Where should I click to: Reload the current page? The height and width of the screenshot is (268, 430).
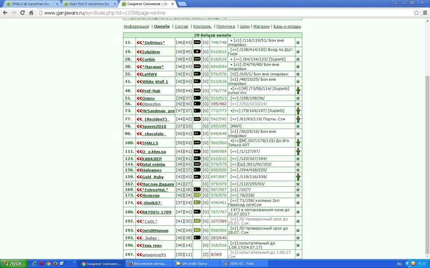coord(23,13)
